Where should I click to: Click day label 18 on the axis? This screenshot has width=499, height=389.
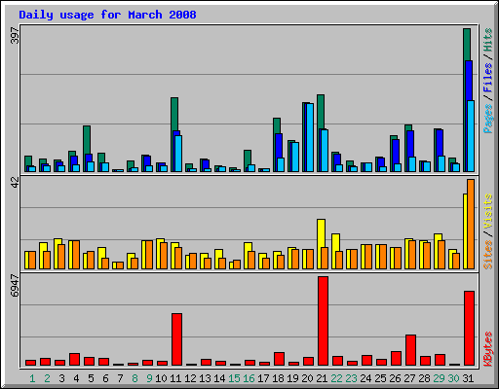click(x=278, y=378)
